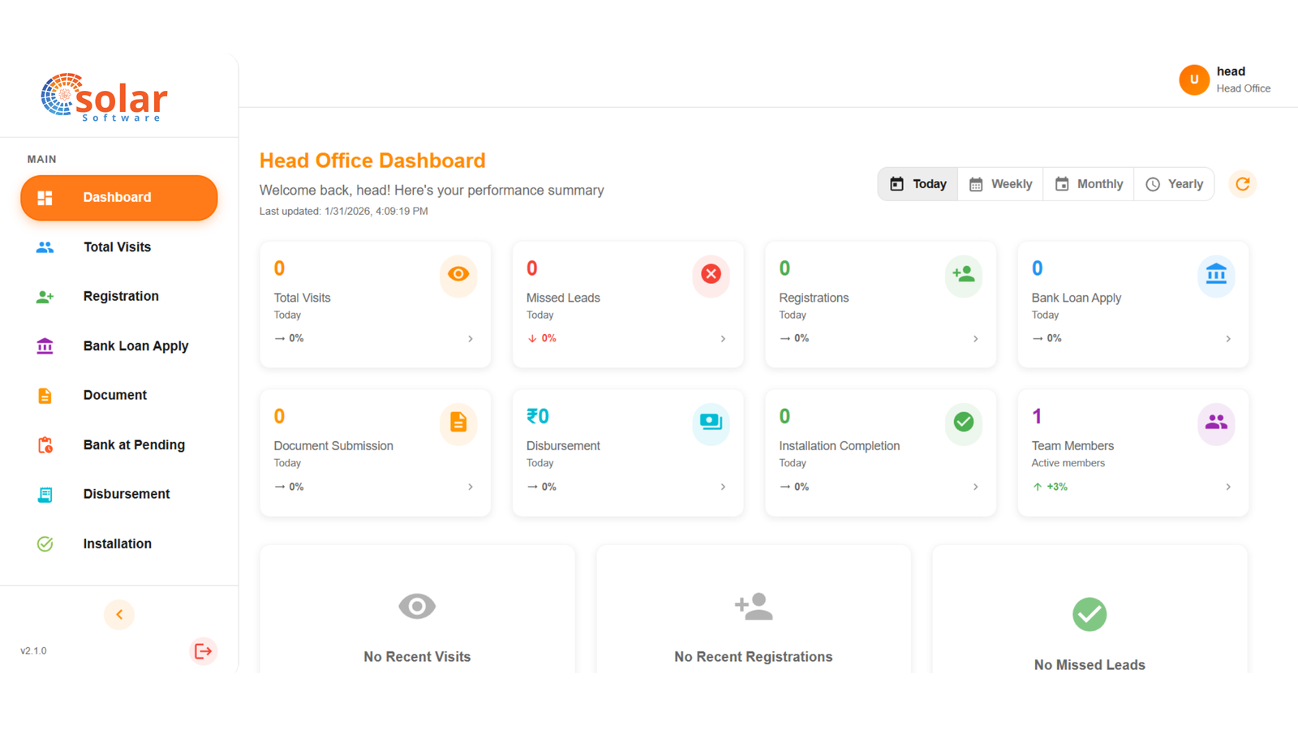Switch to the Monthly tab

pyautogui.click(x=1088, y=183)
